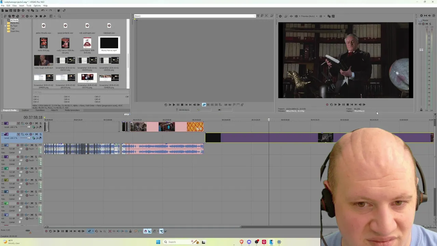
Task: Open the edit tool selector dropdown arrow
Action: point(93,231)
